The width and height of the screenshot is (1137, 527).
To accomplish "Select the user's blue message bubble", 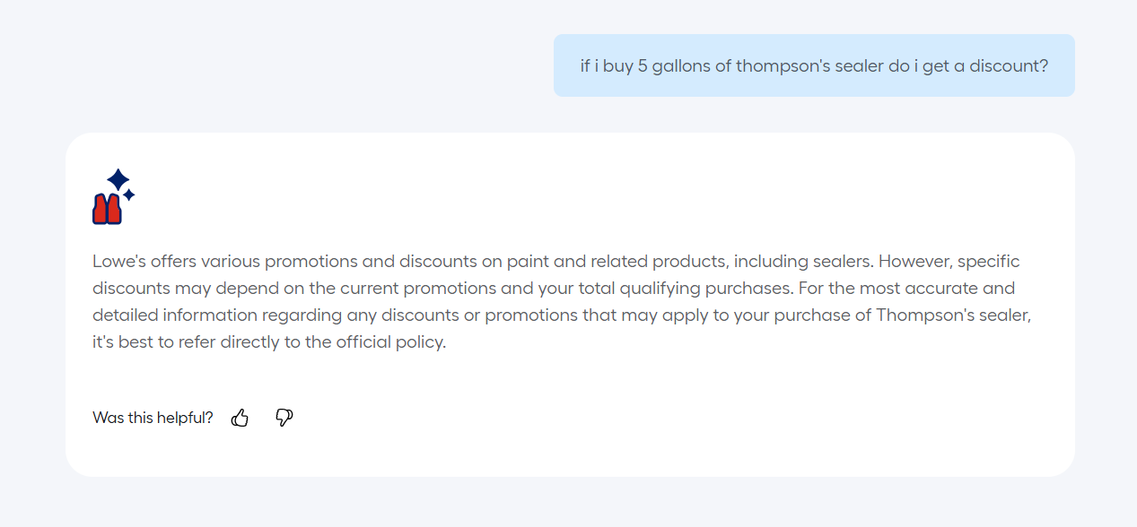I will 814,65.
